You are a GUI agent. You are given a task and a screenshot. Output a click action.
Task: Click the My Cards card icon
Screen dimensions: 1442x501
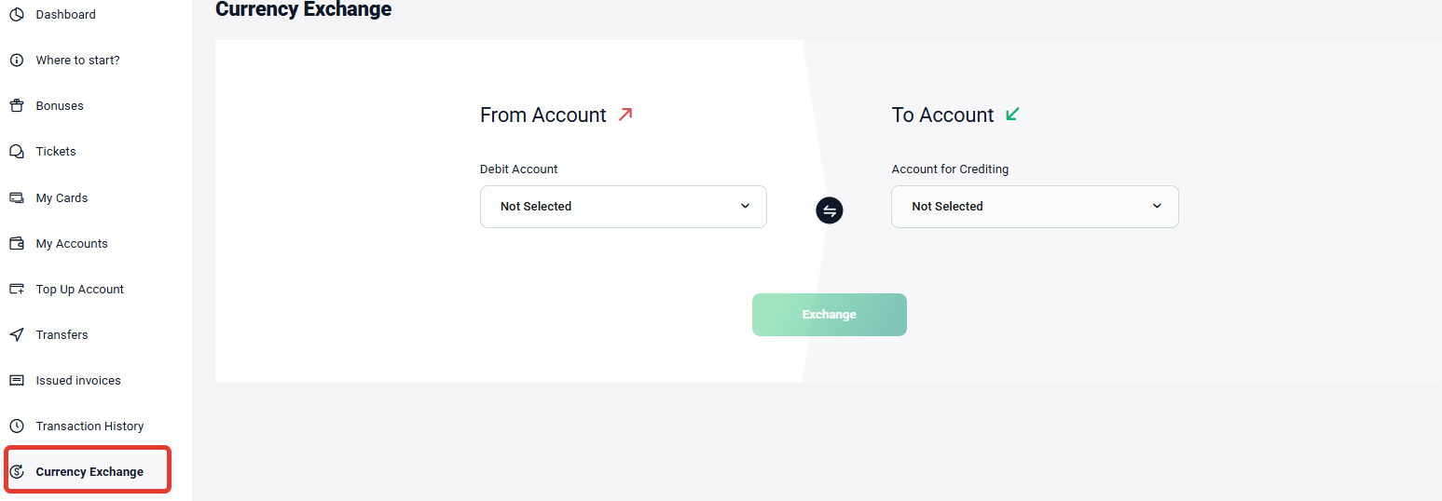(16, 197)
